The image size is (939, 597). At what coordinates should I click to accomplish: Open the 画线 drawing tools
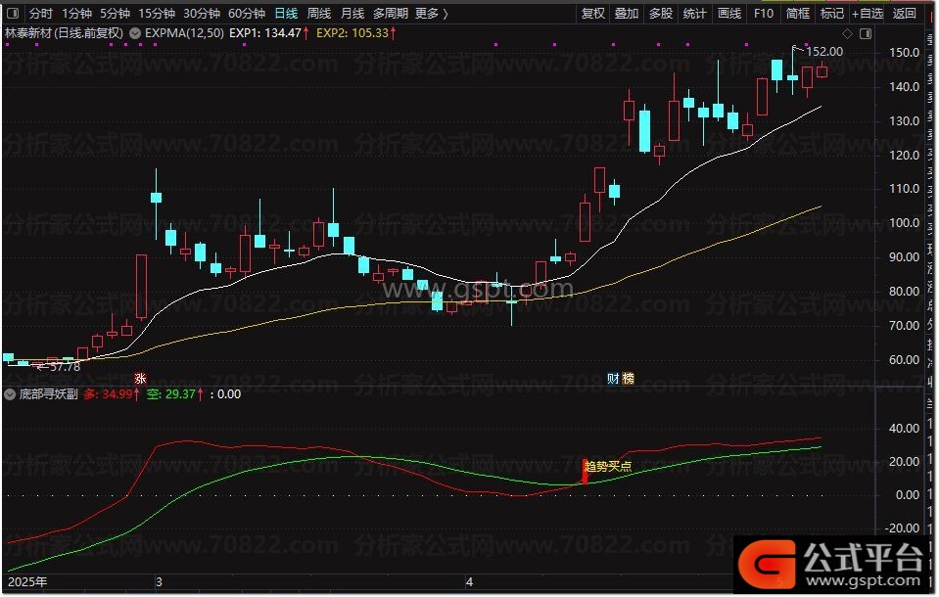[x=729, y=14]
